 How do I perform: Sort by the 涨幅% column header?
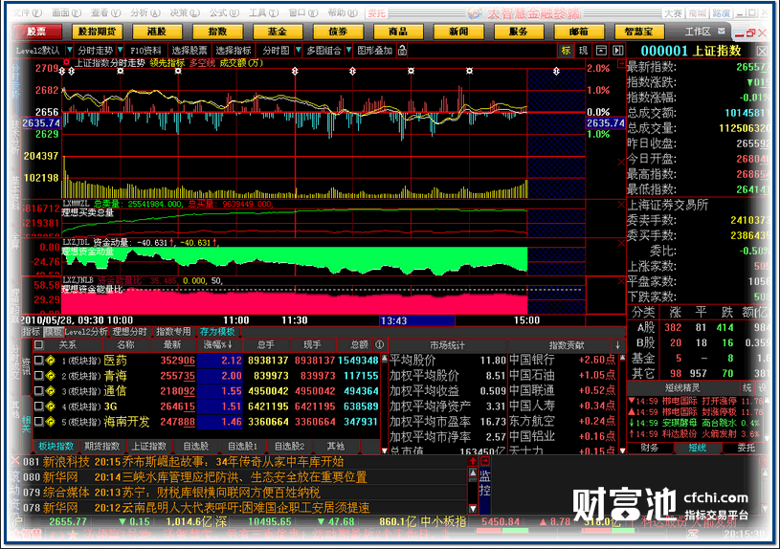(218, 344)
